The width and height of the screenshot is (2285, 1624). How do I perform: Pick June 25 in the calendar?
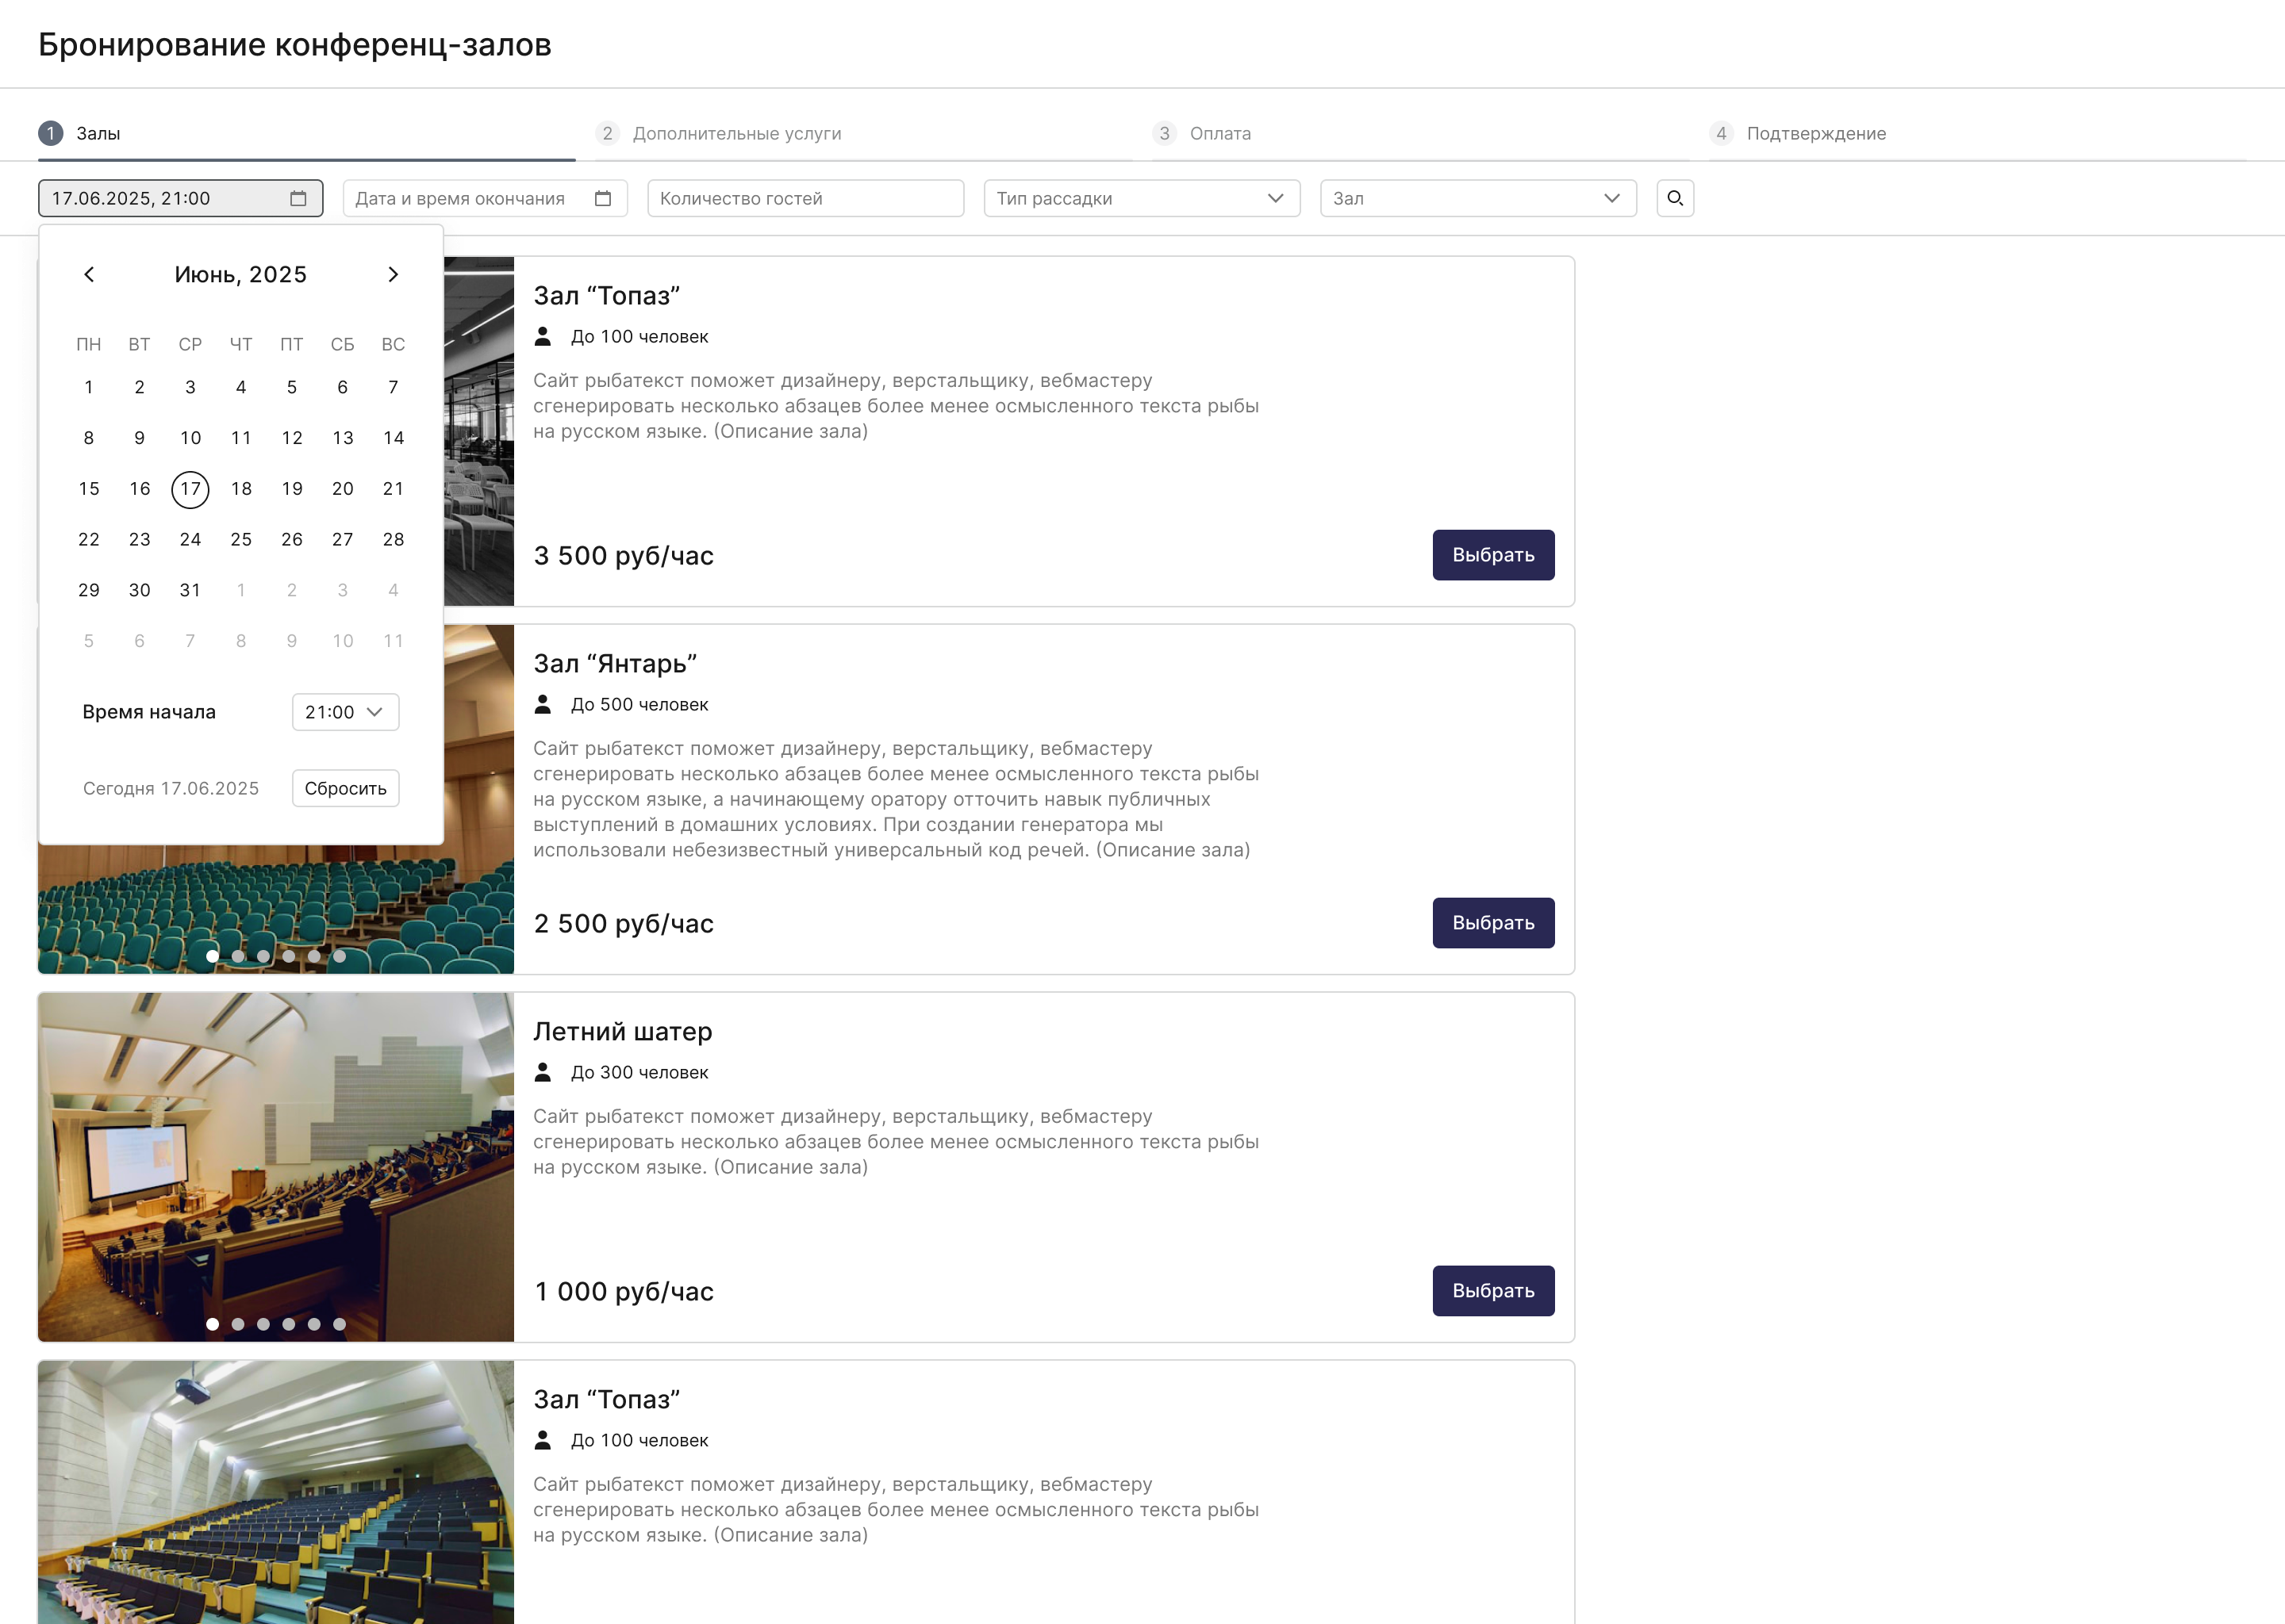point(241,540)
